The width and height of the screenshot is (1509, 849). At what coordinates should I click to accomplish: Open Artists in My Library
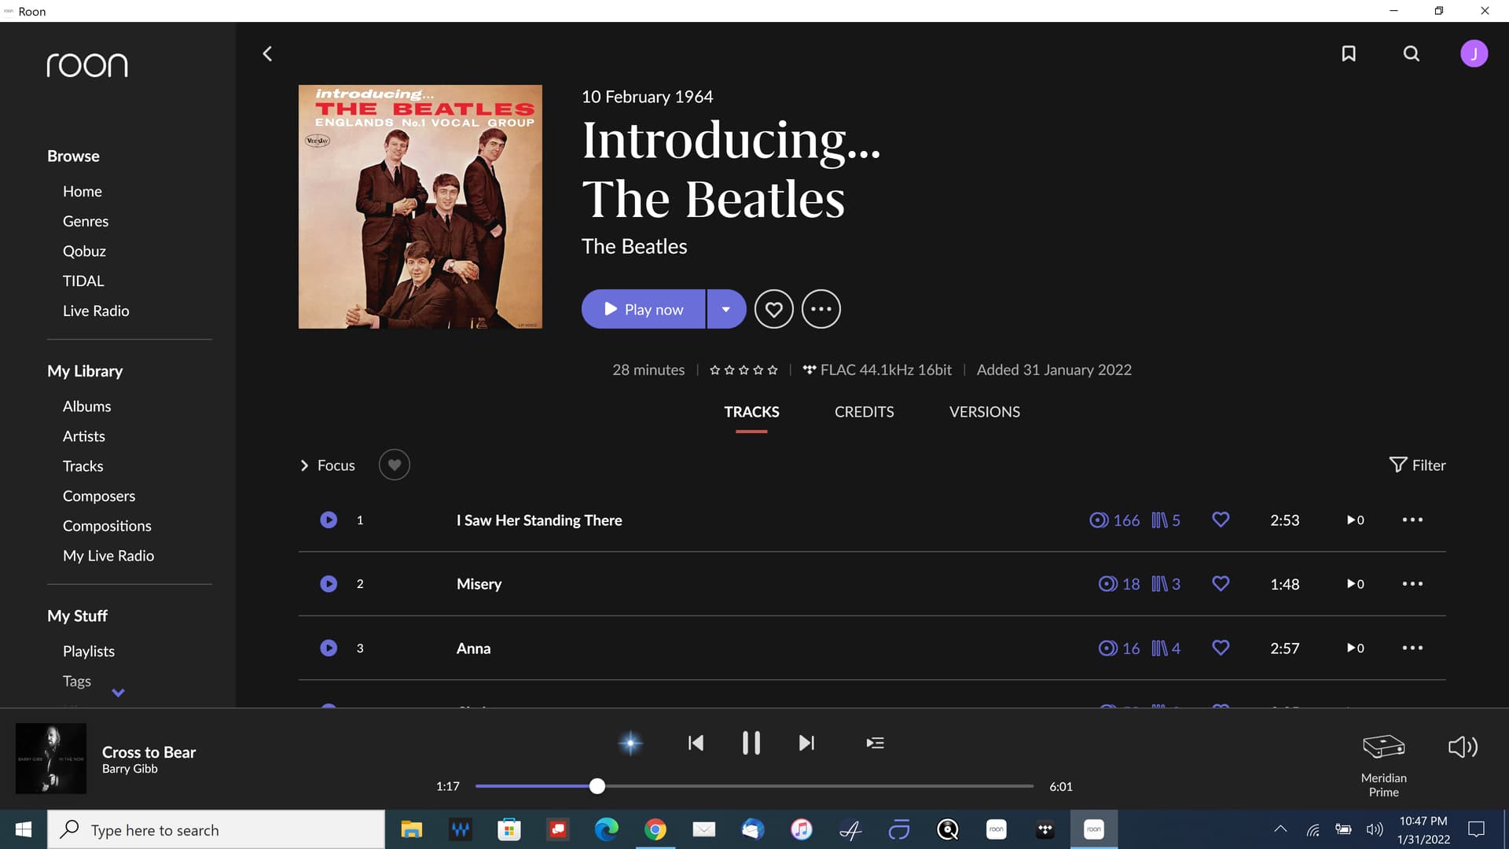pyautogui.click(x=84, y=436)
